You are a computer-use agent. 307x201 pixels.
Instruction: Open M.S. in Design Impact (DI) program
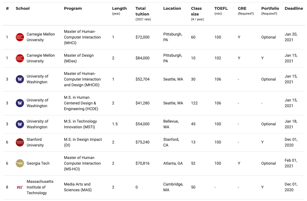tap(83, 142)
